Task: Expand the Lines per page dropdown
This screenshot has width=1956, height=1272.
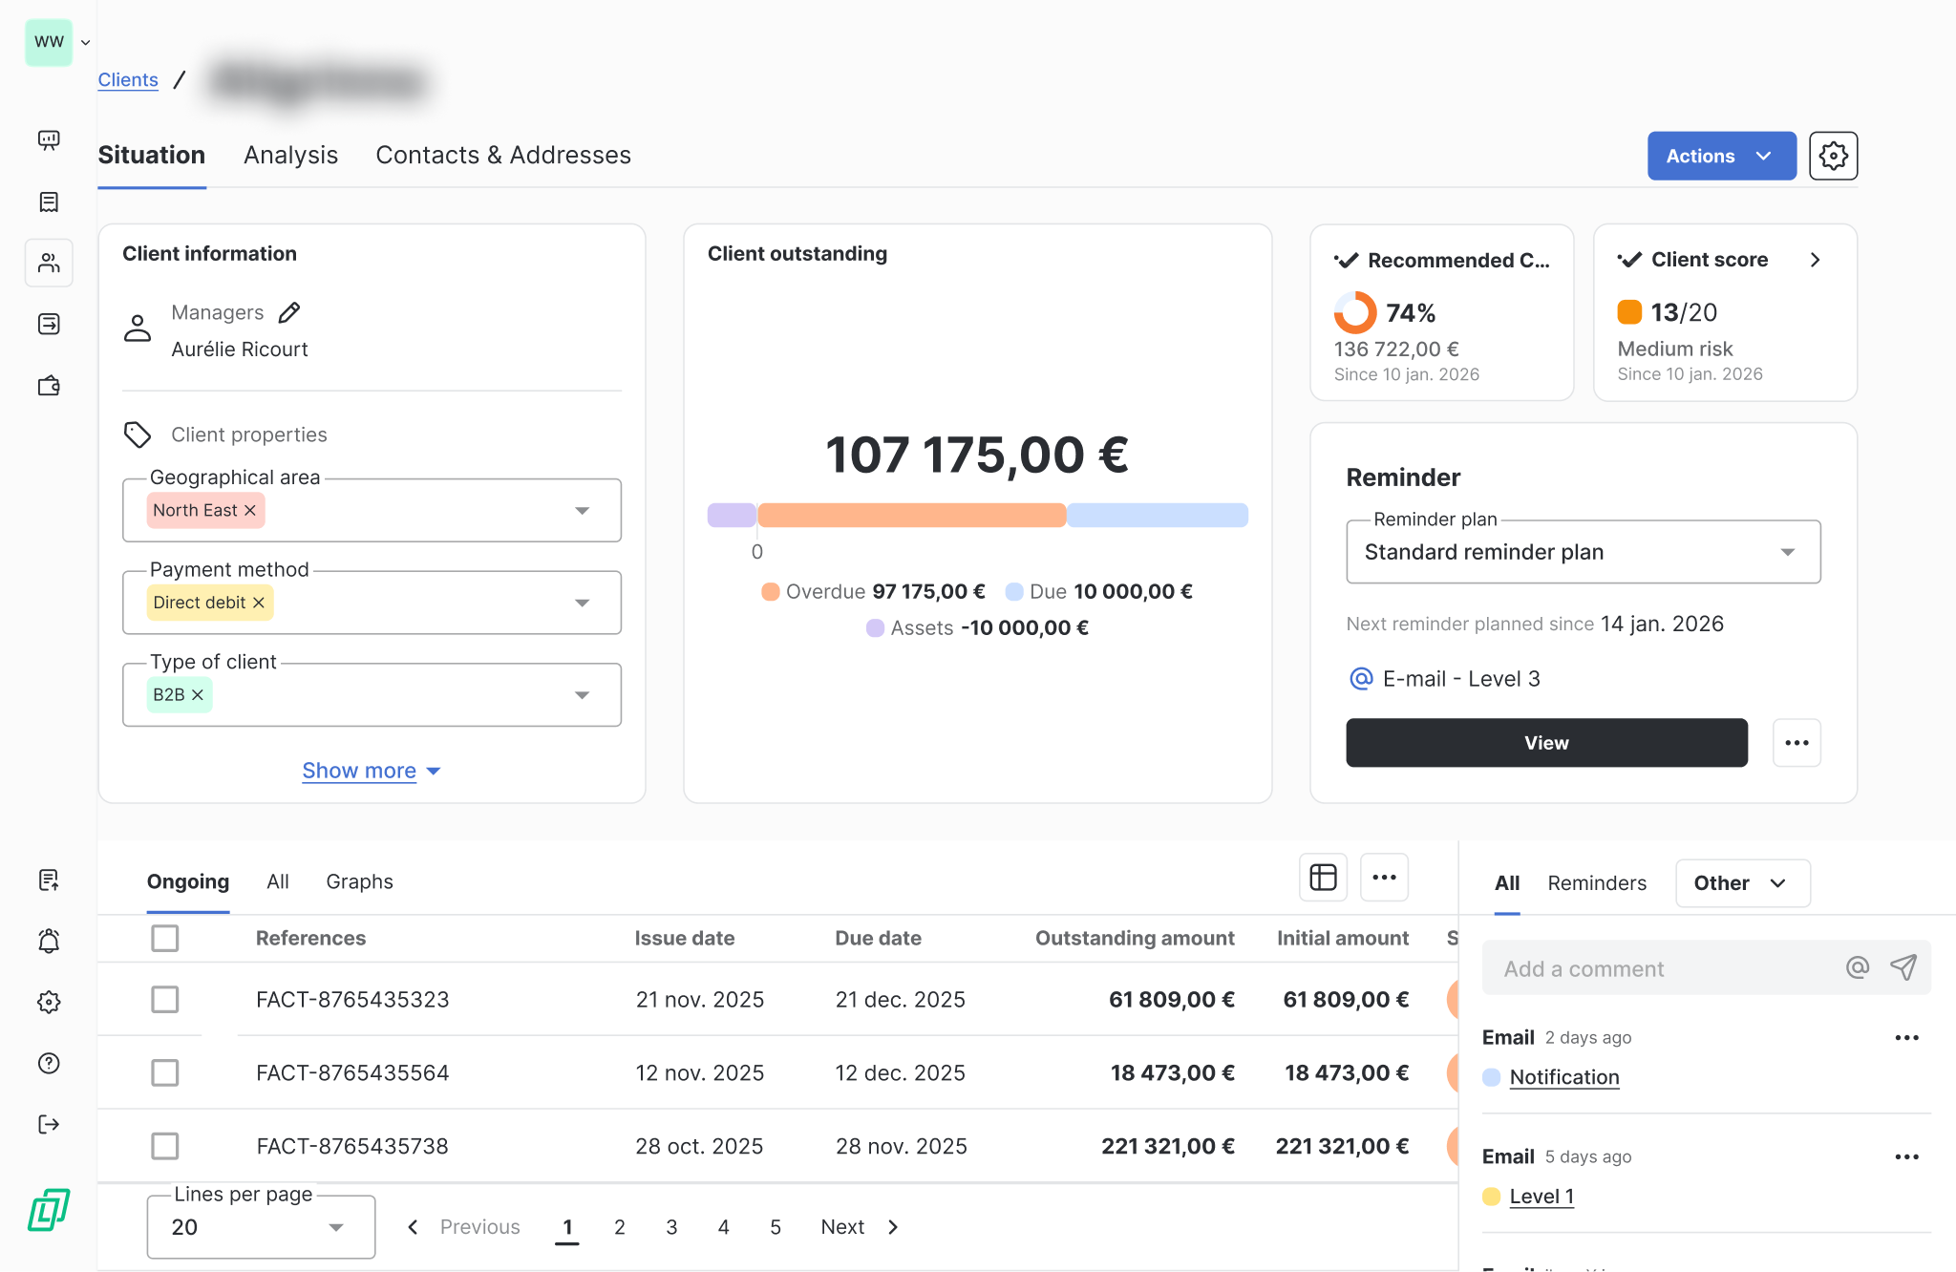Action: click(261, 1227)
